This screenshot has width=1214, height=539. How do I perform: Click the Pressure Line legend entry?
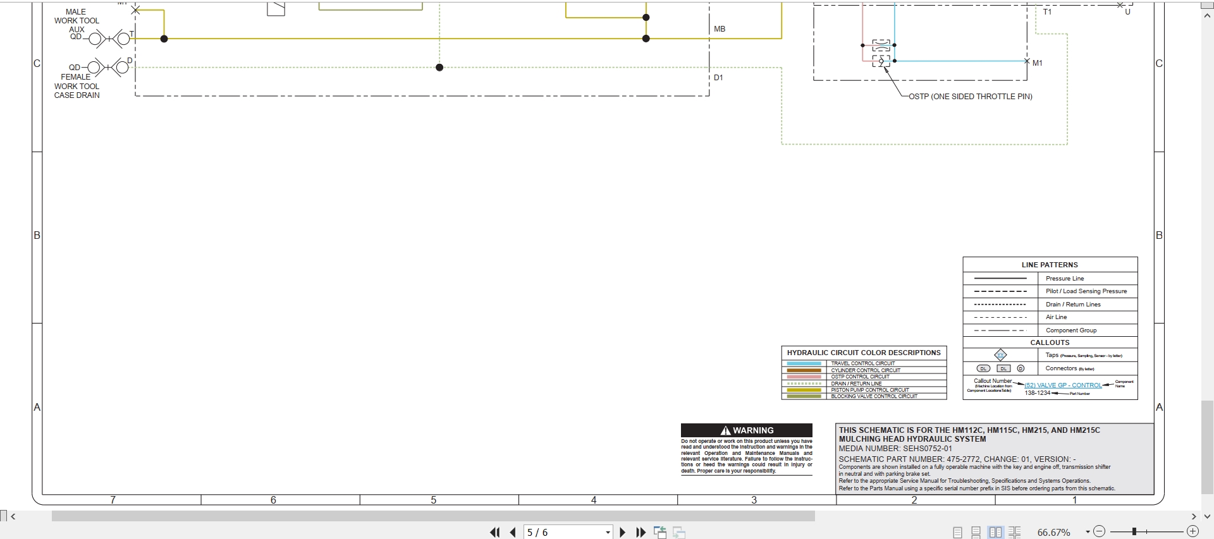tap(1065, 279)
